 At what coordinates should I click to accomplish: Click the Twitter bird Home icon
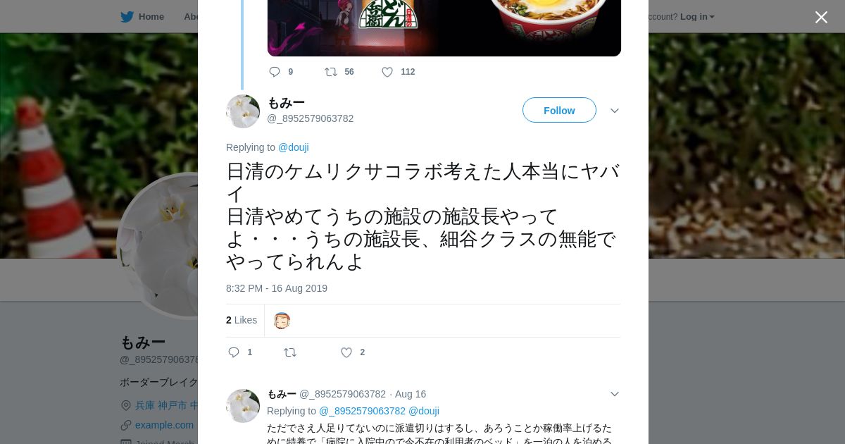[x=127, y=17]
